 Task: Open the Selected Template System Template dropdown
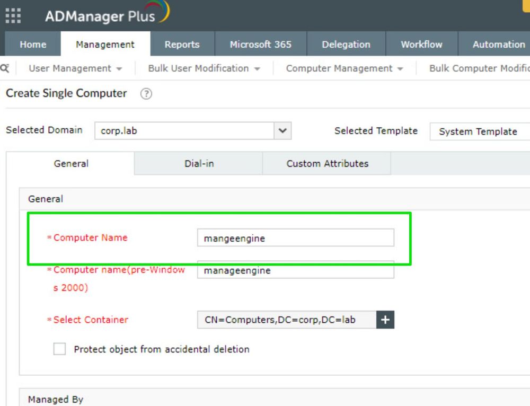[480, 131]
